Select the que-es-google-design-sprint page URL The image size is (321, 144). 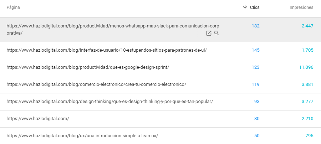coord(88,67)
